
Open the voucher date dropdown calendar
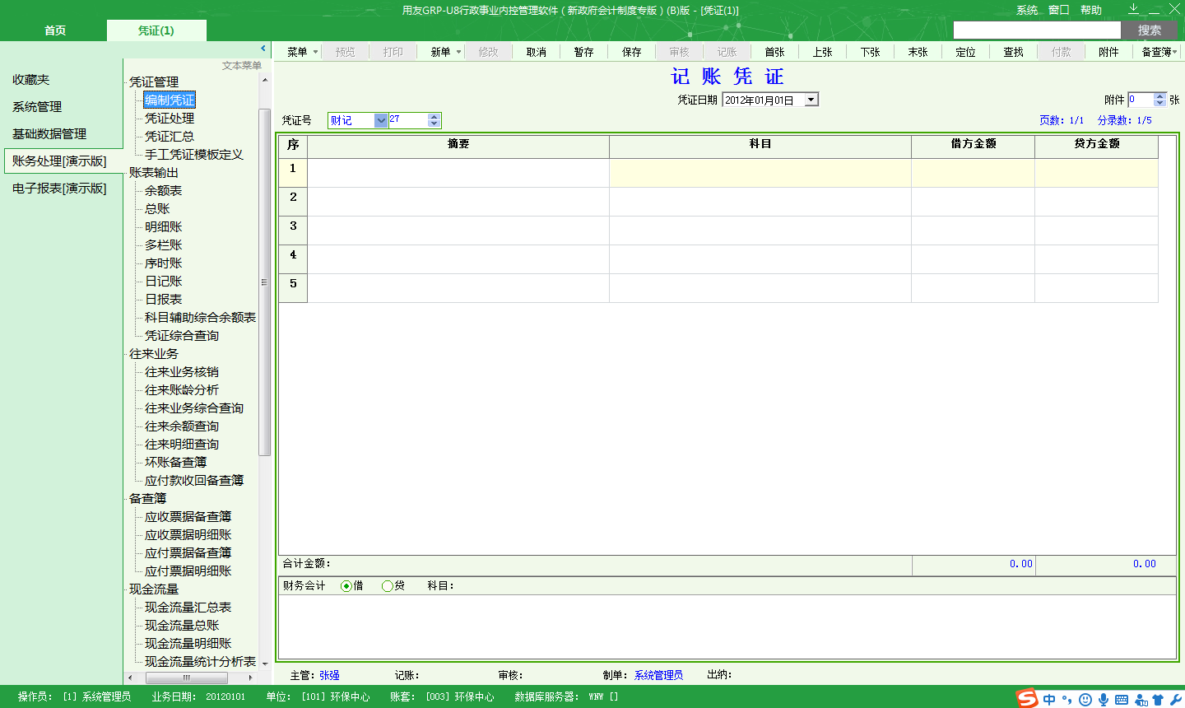click(x=811, y=100)
